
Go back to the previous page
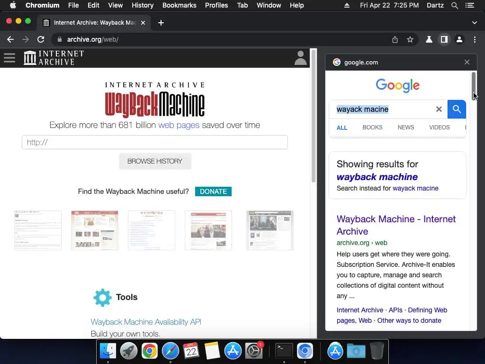[x=10, y=39]
